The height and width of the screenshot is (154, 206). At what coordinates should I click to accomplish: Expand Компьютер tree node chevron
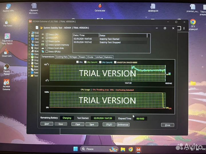(29, 33)
